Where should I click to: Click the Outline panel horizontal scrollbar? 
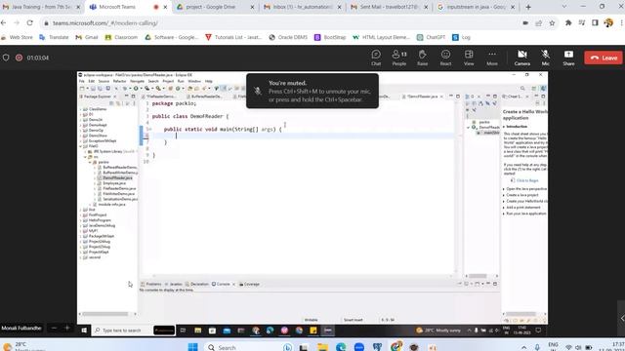coord(478,276)
